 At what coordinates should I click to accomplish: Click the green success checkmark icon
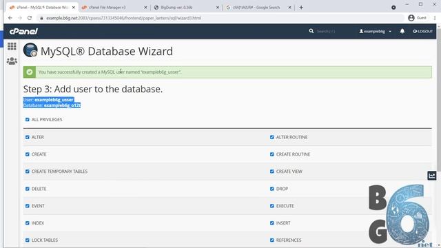[x=29, y=72]
